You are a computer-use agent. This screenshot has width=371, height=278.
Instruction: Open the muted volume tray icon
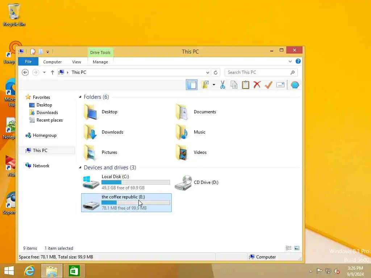click(x=337, y=271)
